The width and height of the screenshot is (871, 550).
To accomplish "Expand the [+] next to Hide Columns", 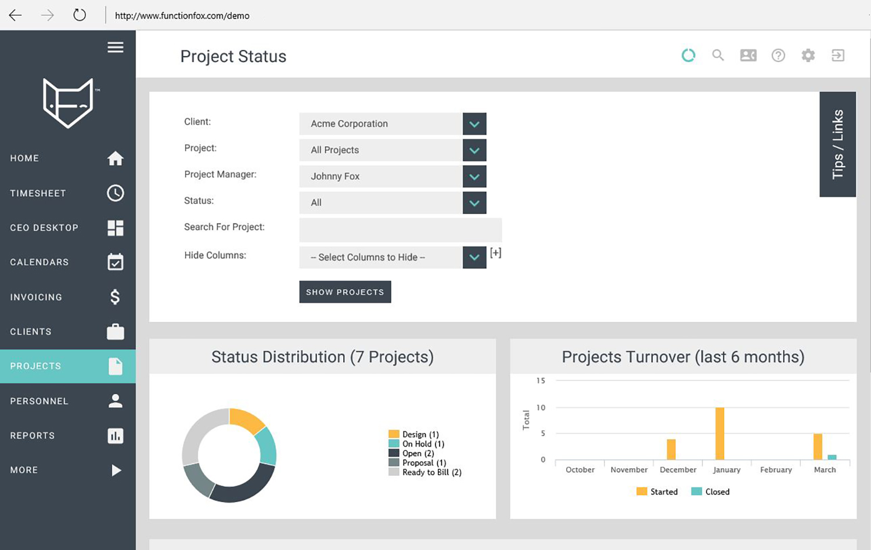I will pos(495,253).
